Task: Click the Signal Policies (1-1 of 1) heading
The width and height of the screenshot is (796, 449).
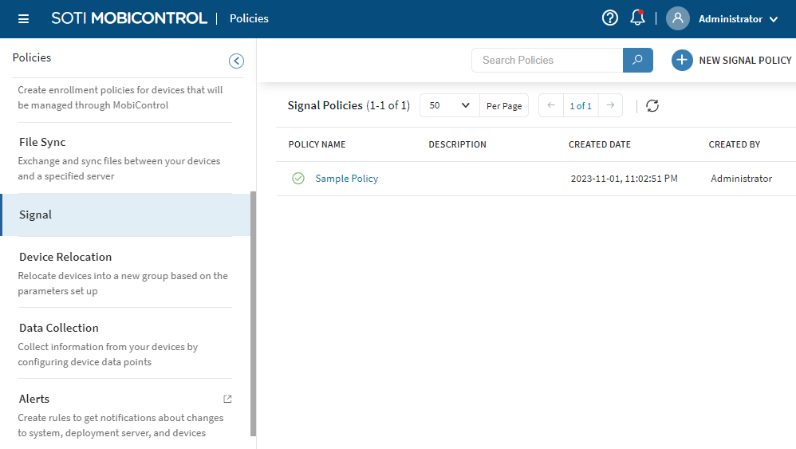Action: 349,105
